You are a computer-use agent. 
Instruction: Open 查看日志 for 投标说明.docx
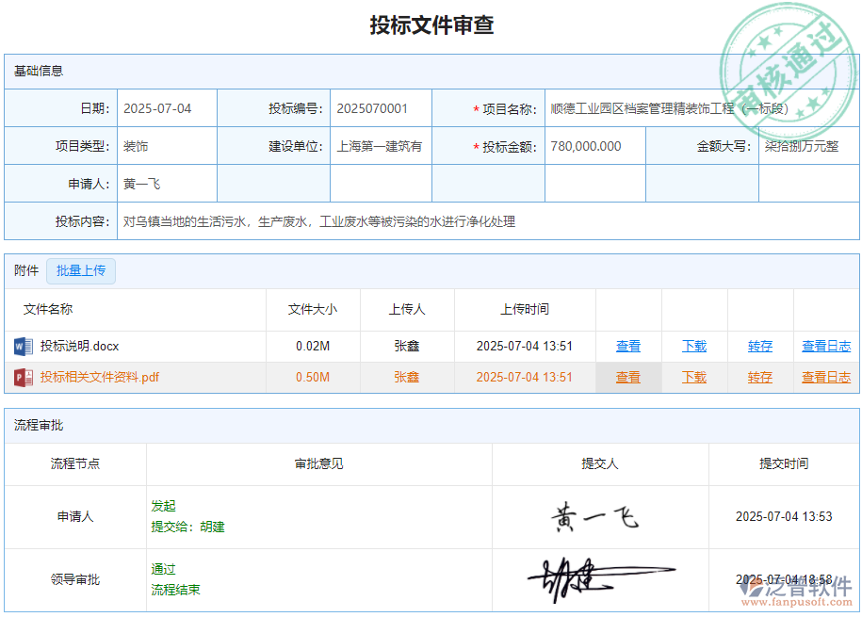(825, 346)
